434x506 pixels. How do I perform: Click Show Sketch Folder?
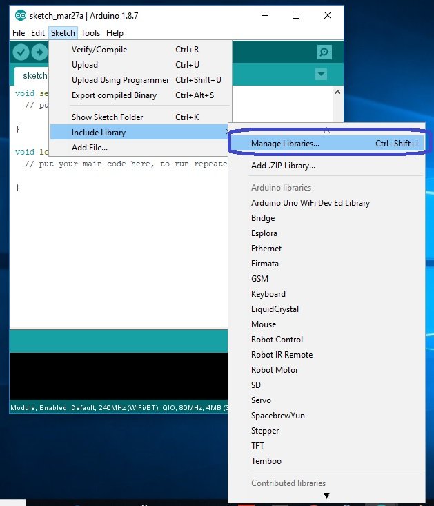[x=141, y=117]
